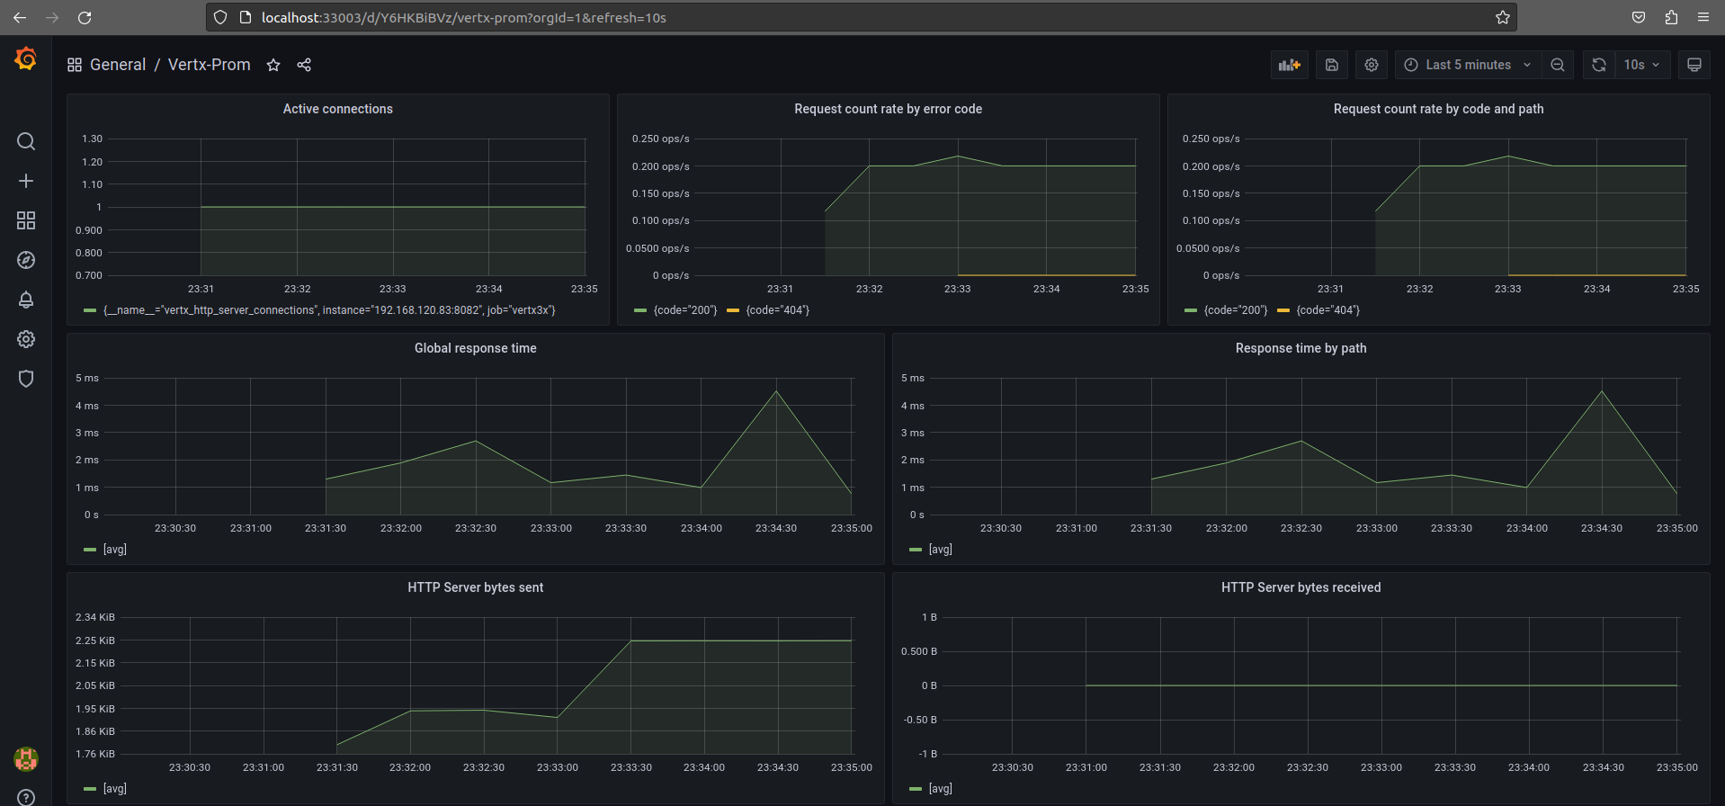This screenshot has height=806, width=1725.
Task: Open the Alerting bell icon
Action: [26, 300]
